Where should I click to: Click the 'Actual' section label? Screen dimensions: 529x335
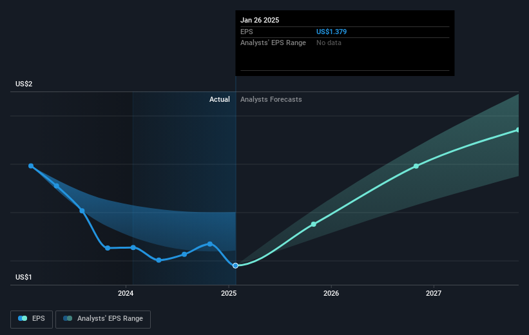coord(220,99)
